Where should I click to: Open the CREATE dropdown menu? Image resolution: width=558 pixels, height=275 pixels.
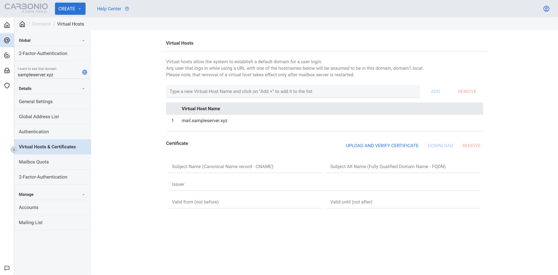point(70,9)
